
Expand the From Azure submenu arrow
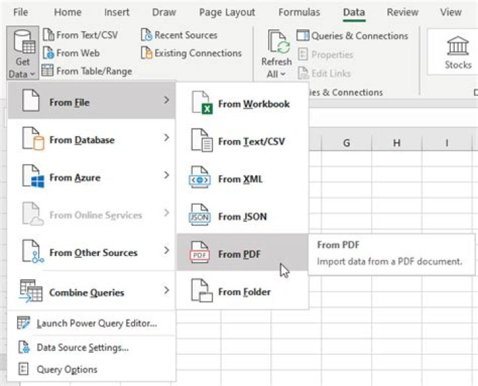point(167,175)
